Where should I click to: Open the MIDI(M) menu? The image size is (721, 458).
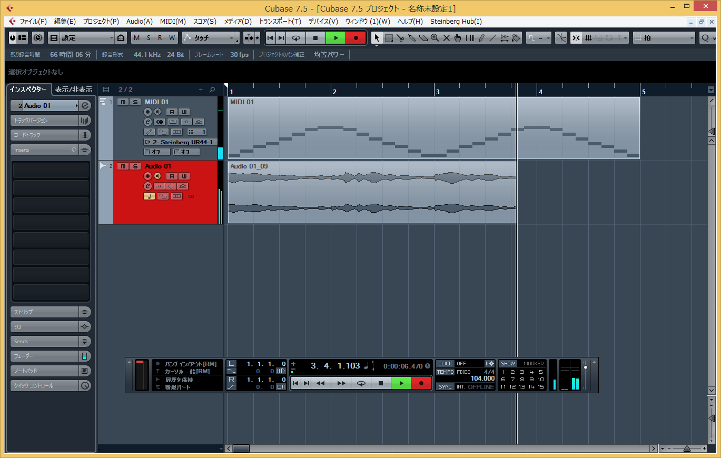(173, 22)
